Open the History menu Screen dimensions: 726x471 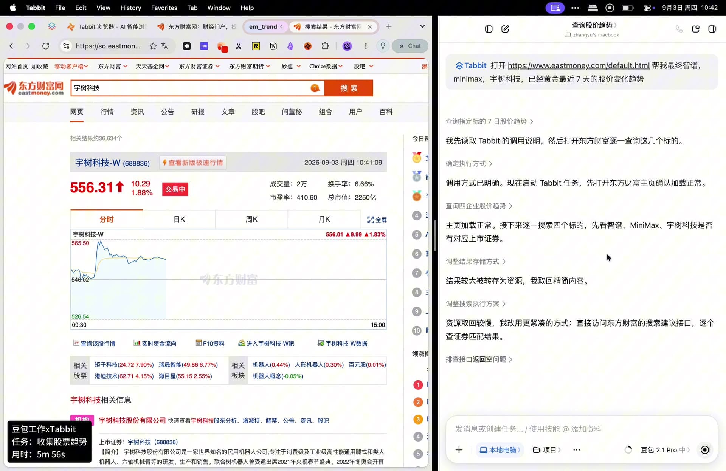[x=130, y=8]
